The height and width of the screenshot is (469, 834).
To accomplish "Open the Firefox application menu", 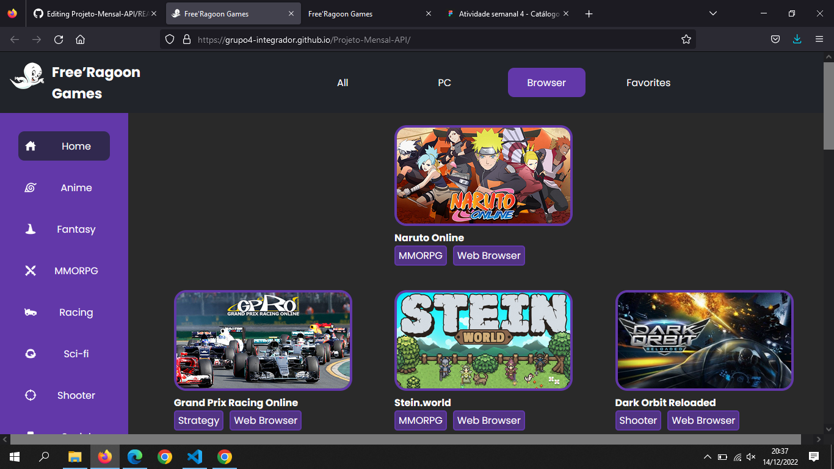I will [819, 38].
